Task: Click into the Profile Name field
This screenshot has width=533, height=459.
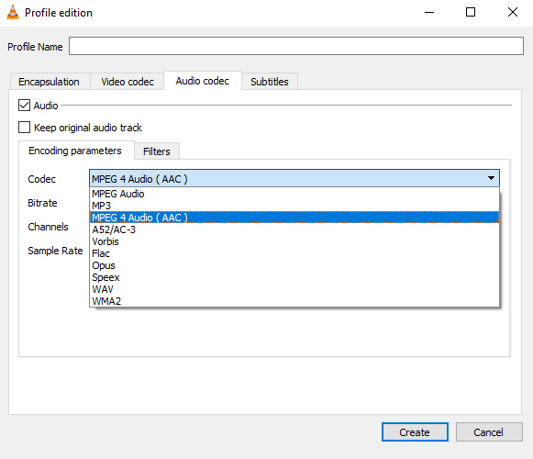Action: pos(296,46)
